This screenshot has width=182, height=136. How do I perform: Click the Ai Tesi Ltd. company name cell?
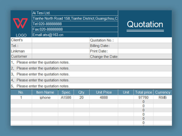[x=75, y=13]
